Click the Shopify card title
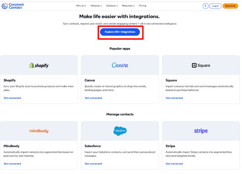 [10, 80]
